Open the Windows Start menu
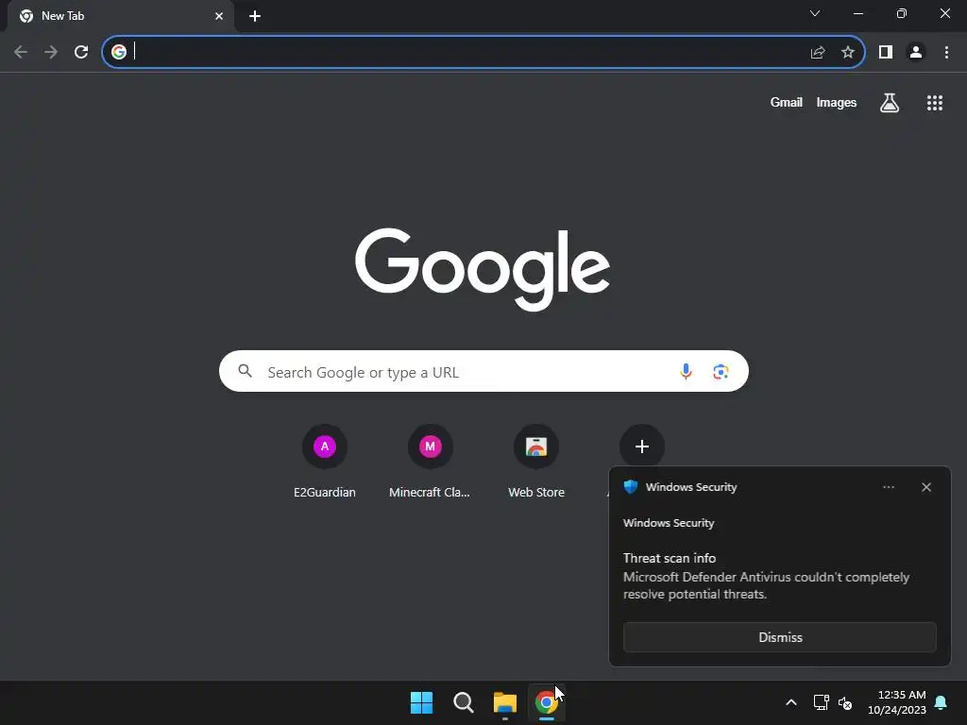This screenshot has height=725, width=967. click(422, 702)
